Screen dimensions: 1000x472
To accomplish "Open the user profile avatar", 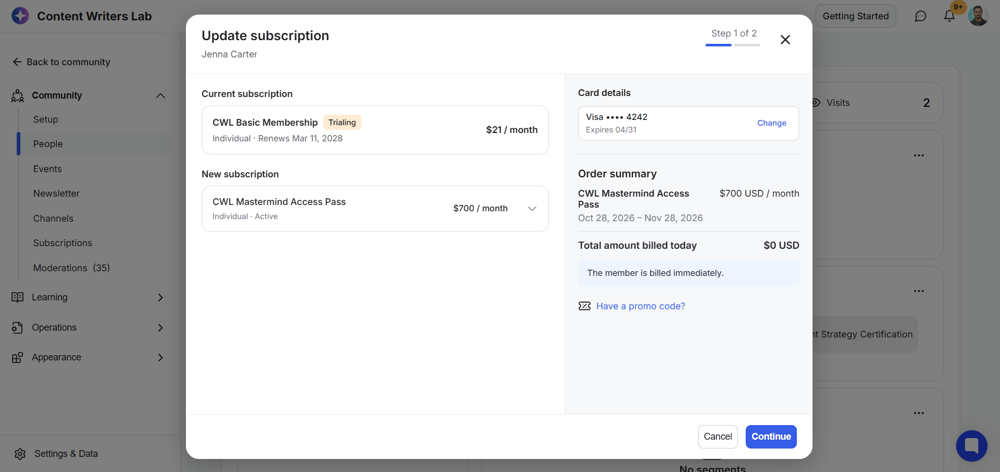I will 978,16.
